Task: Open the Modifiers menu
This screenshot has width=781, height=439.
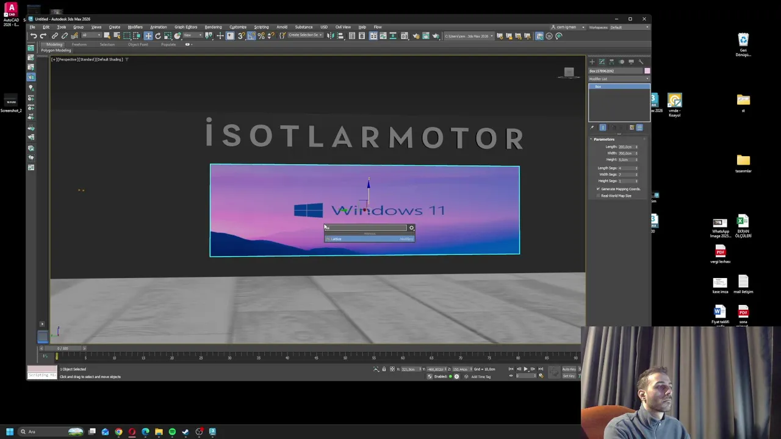Action: [135, 27]
